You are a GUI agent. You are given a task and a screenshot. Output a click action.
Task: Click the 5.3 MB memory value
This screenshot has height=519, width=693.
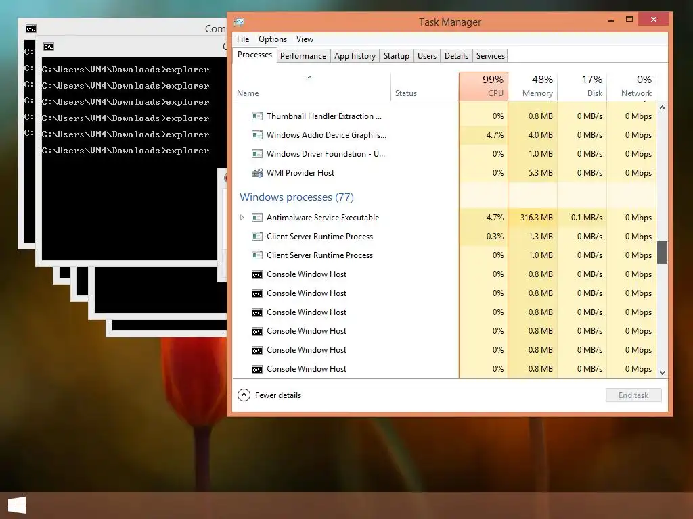[x=541, y=173]
